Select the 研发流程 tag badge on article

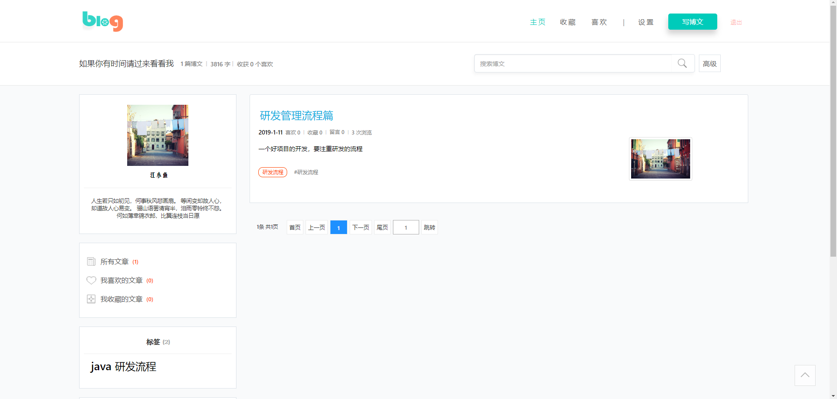point(273,172)
